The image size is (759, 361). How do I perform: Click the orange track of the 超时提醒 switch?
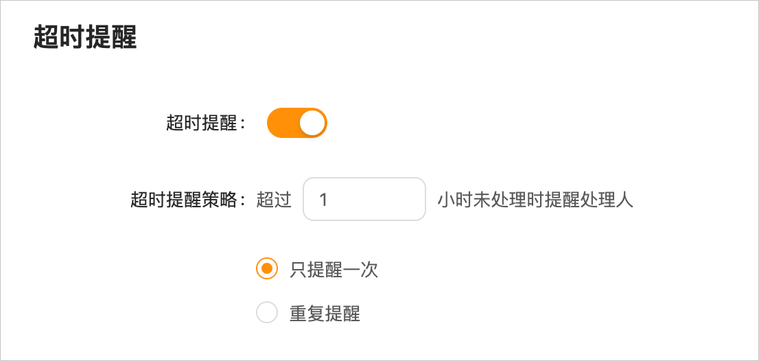coord(296,123)
